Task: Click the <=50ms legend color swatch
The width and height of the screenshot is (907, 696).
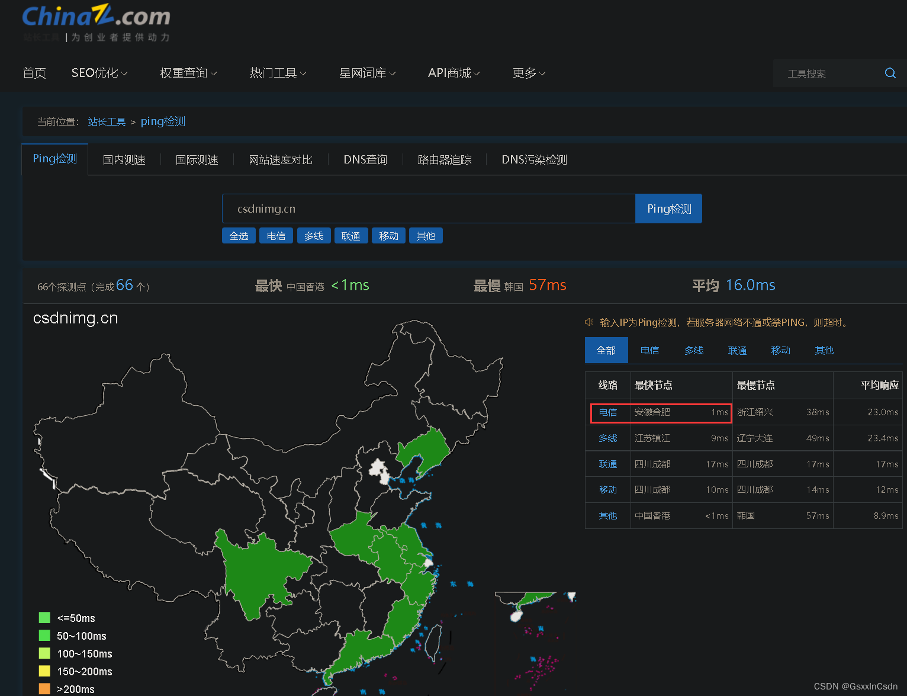Action: coord(44,618)
